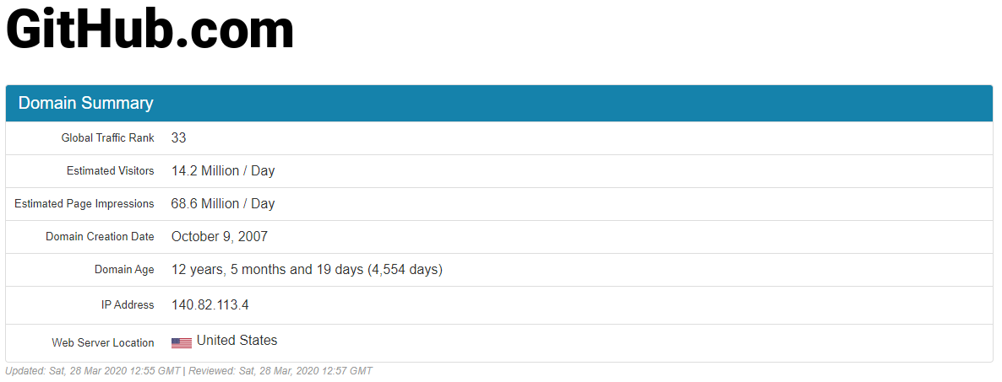Click the Web Server Location label
The width and height of the screenshot is (1002, 382).
103,343
